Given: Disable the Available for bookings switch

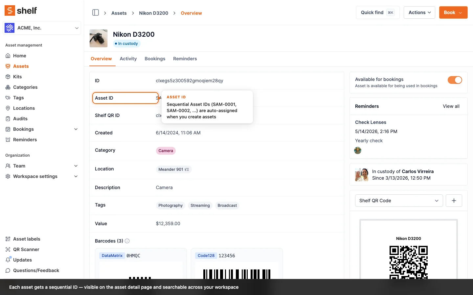Looking at the screenshot, I should point(455,80).
